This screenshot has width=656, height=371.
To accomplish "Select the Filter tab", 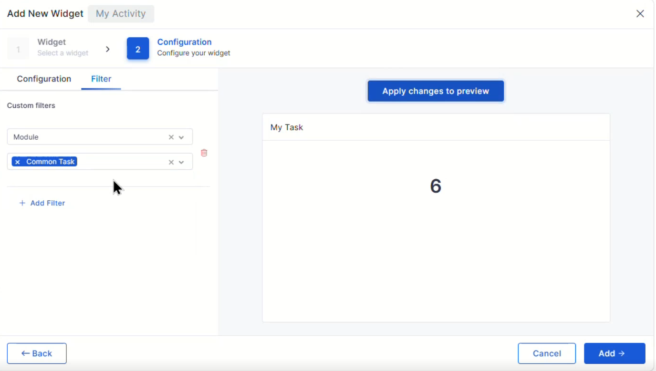I will (101, 79).
